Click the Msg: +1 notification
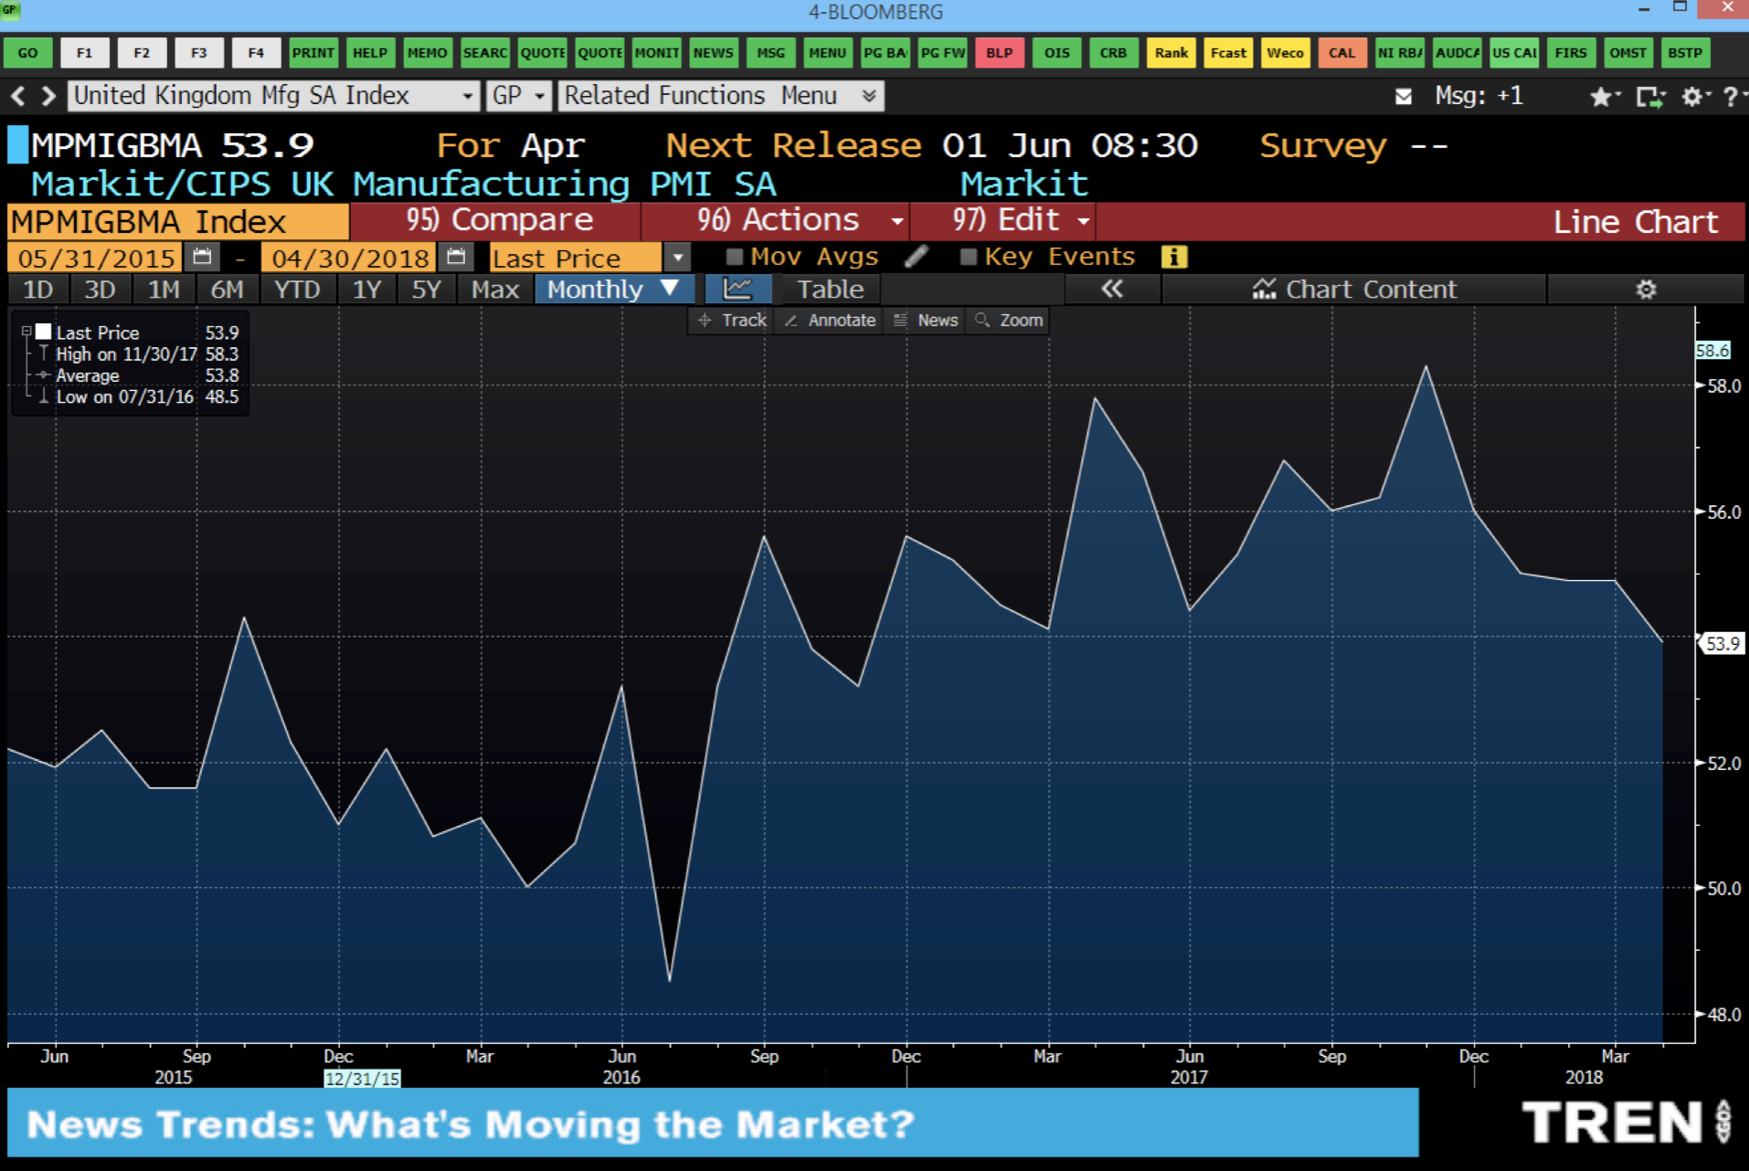The height and width of the screenshot is (1171, 1749). tap(1479, 96)
